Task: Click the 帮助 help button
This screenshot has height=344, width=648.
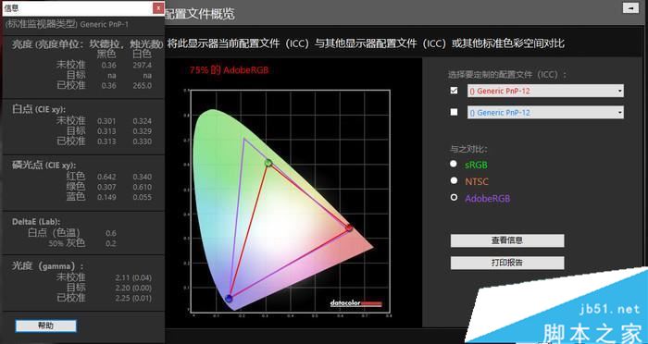Action: (46, 326)
